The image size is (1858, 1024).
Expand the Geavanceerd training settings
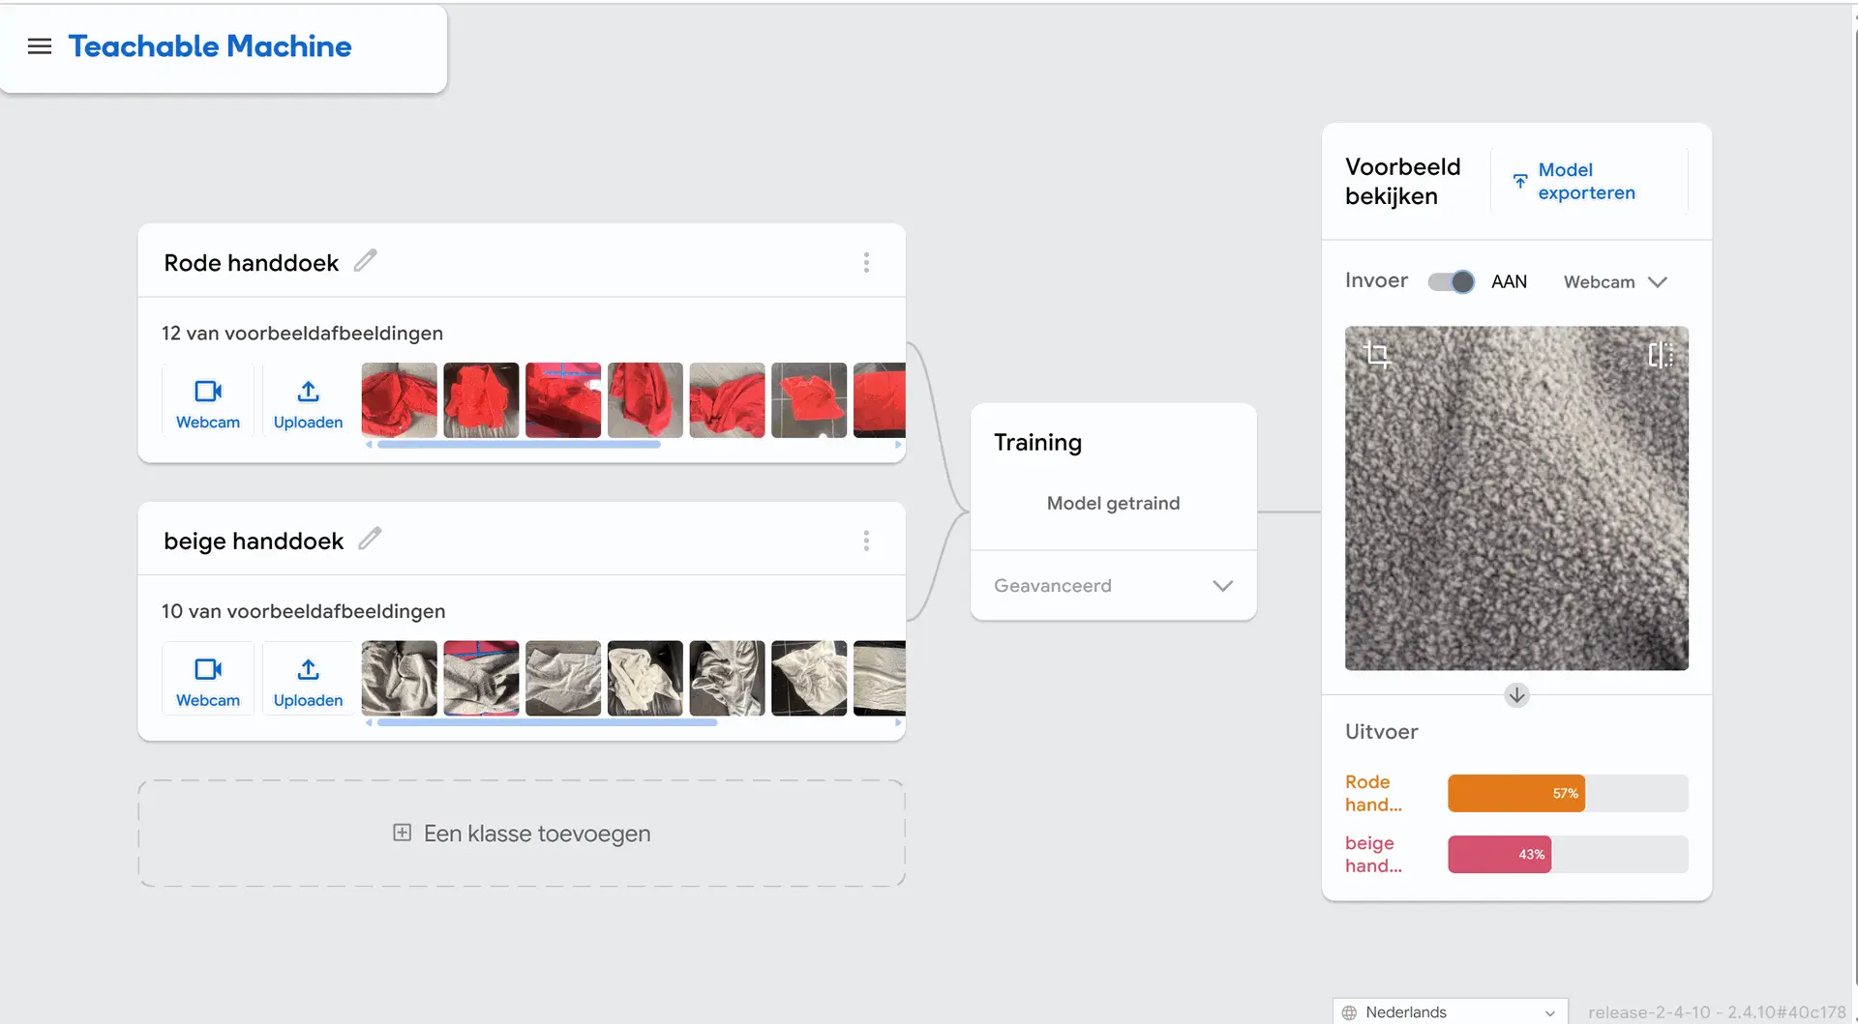[1113, 586]
